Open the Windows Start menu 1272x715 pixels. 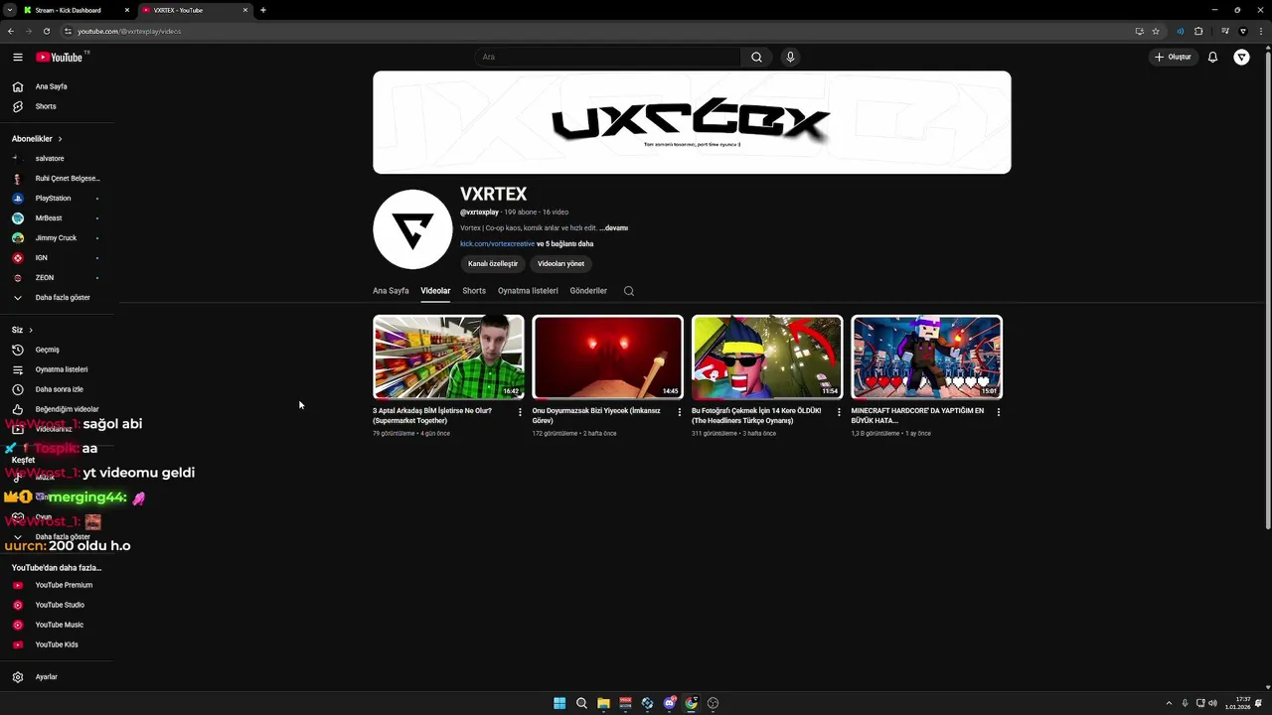point(559,703)
